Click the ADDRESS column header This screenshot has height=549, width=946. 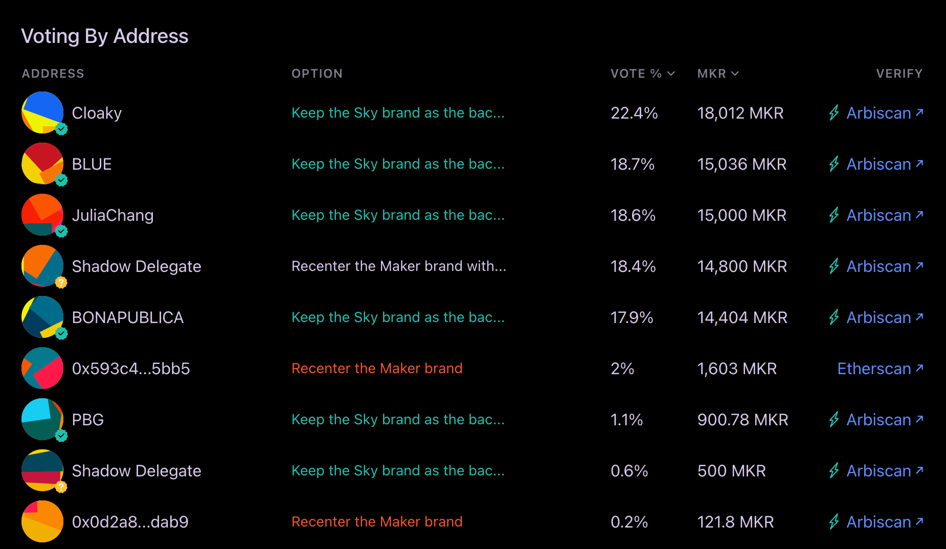tap(53, 74)
